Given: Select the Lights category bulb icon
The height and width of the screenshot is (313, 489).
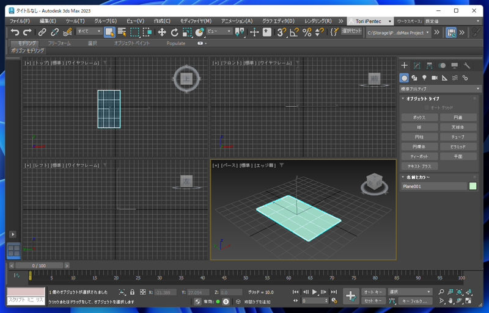Looking at the screenshot, I should [424, 78].
